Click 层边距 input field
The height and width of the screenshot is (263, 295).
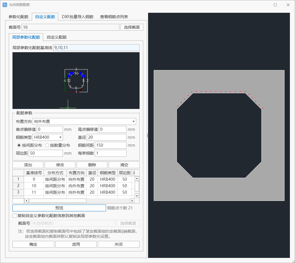click(46, 153)
